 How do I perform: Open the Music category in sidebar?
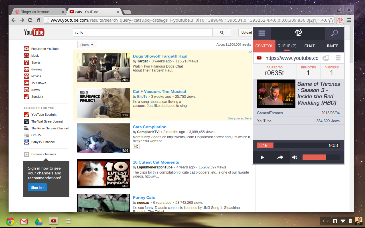[x=32, y=56]
